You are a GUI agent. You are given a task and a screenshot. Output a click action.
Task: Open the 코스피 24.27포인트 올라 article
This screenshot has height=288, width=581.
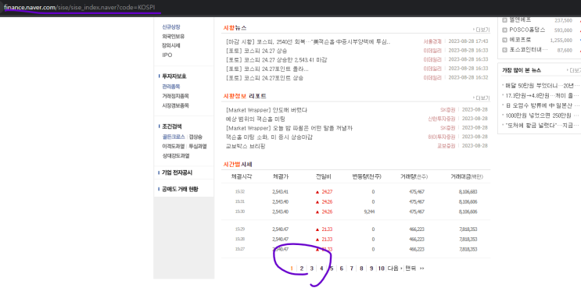click(x=267, y=69)
